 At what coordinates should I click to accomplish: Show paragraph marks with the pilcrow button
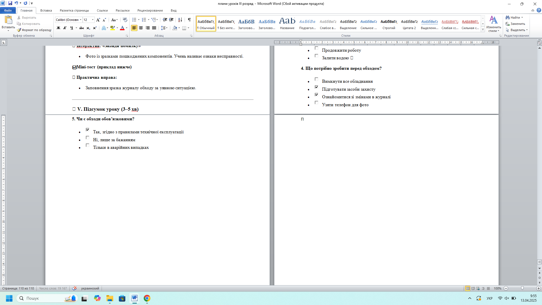[x=189, y=20]
